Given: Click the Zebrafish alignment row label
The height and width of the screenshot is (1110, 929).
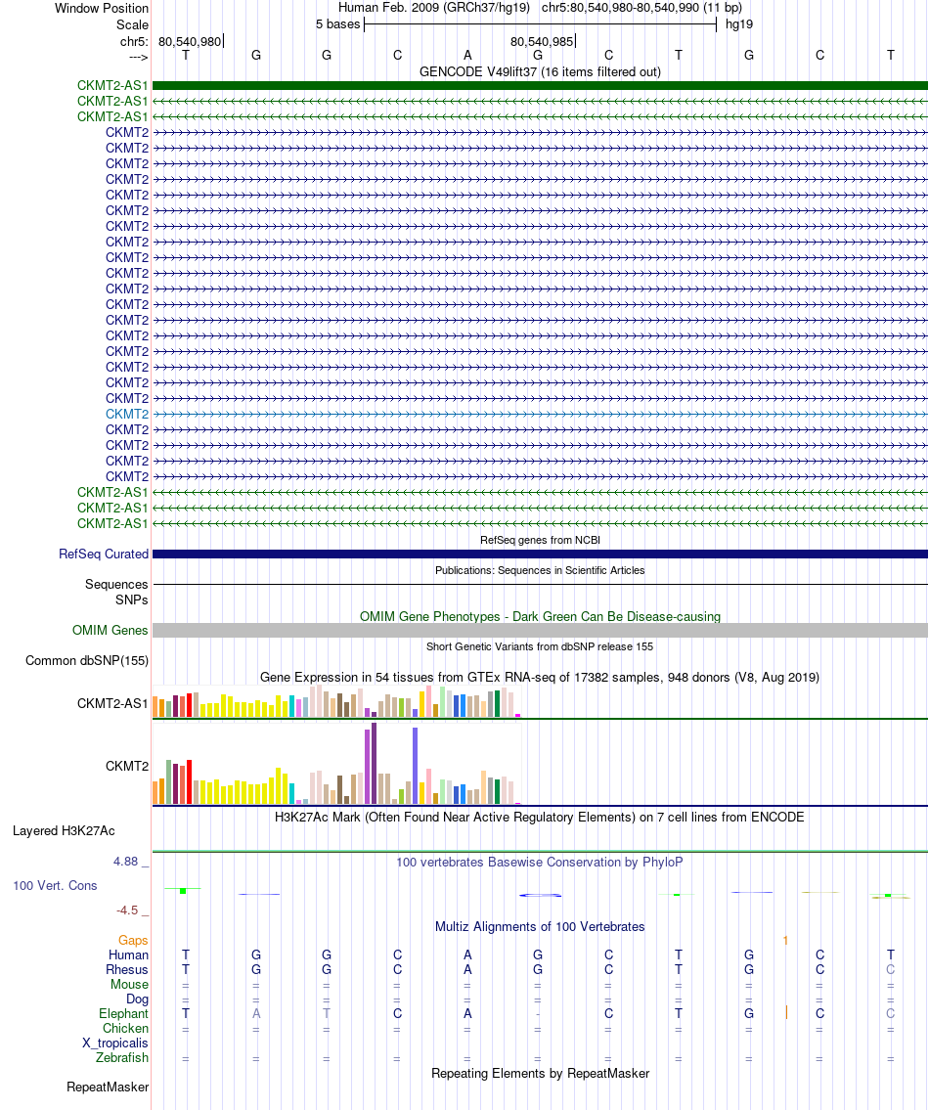Looking at the screenshot, I should point(122,1057).
